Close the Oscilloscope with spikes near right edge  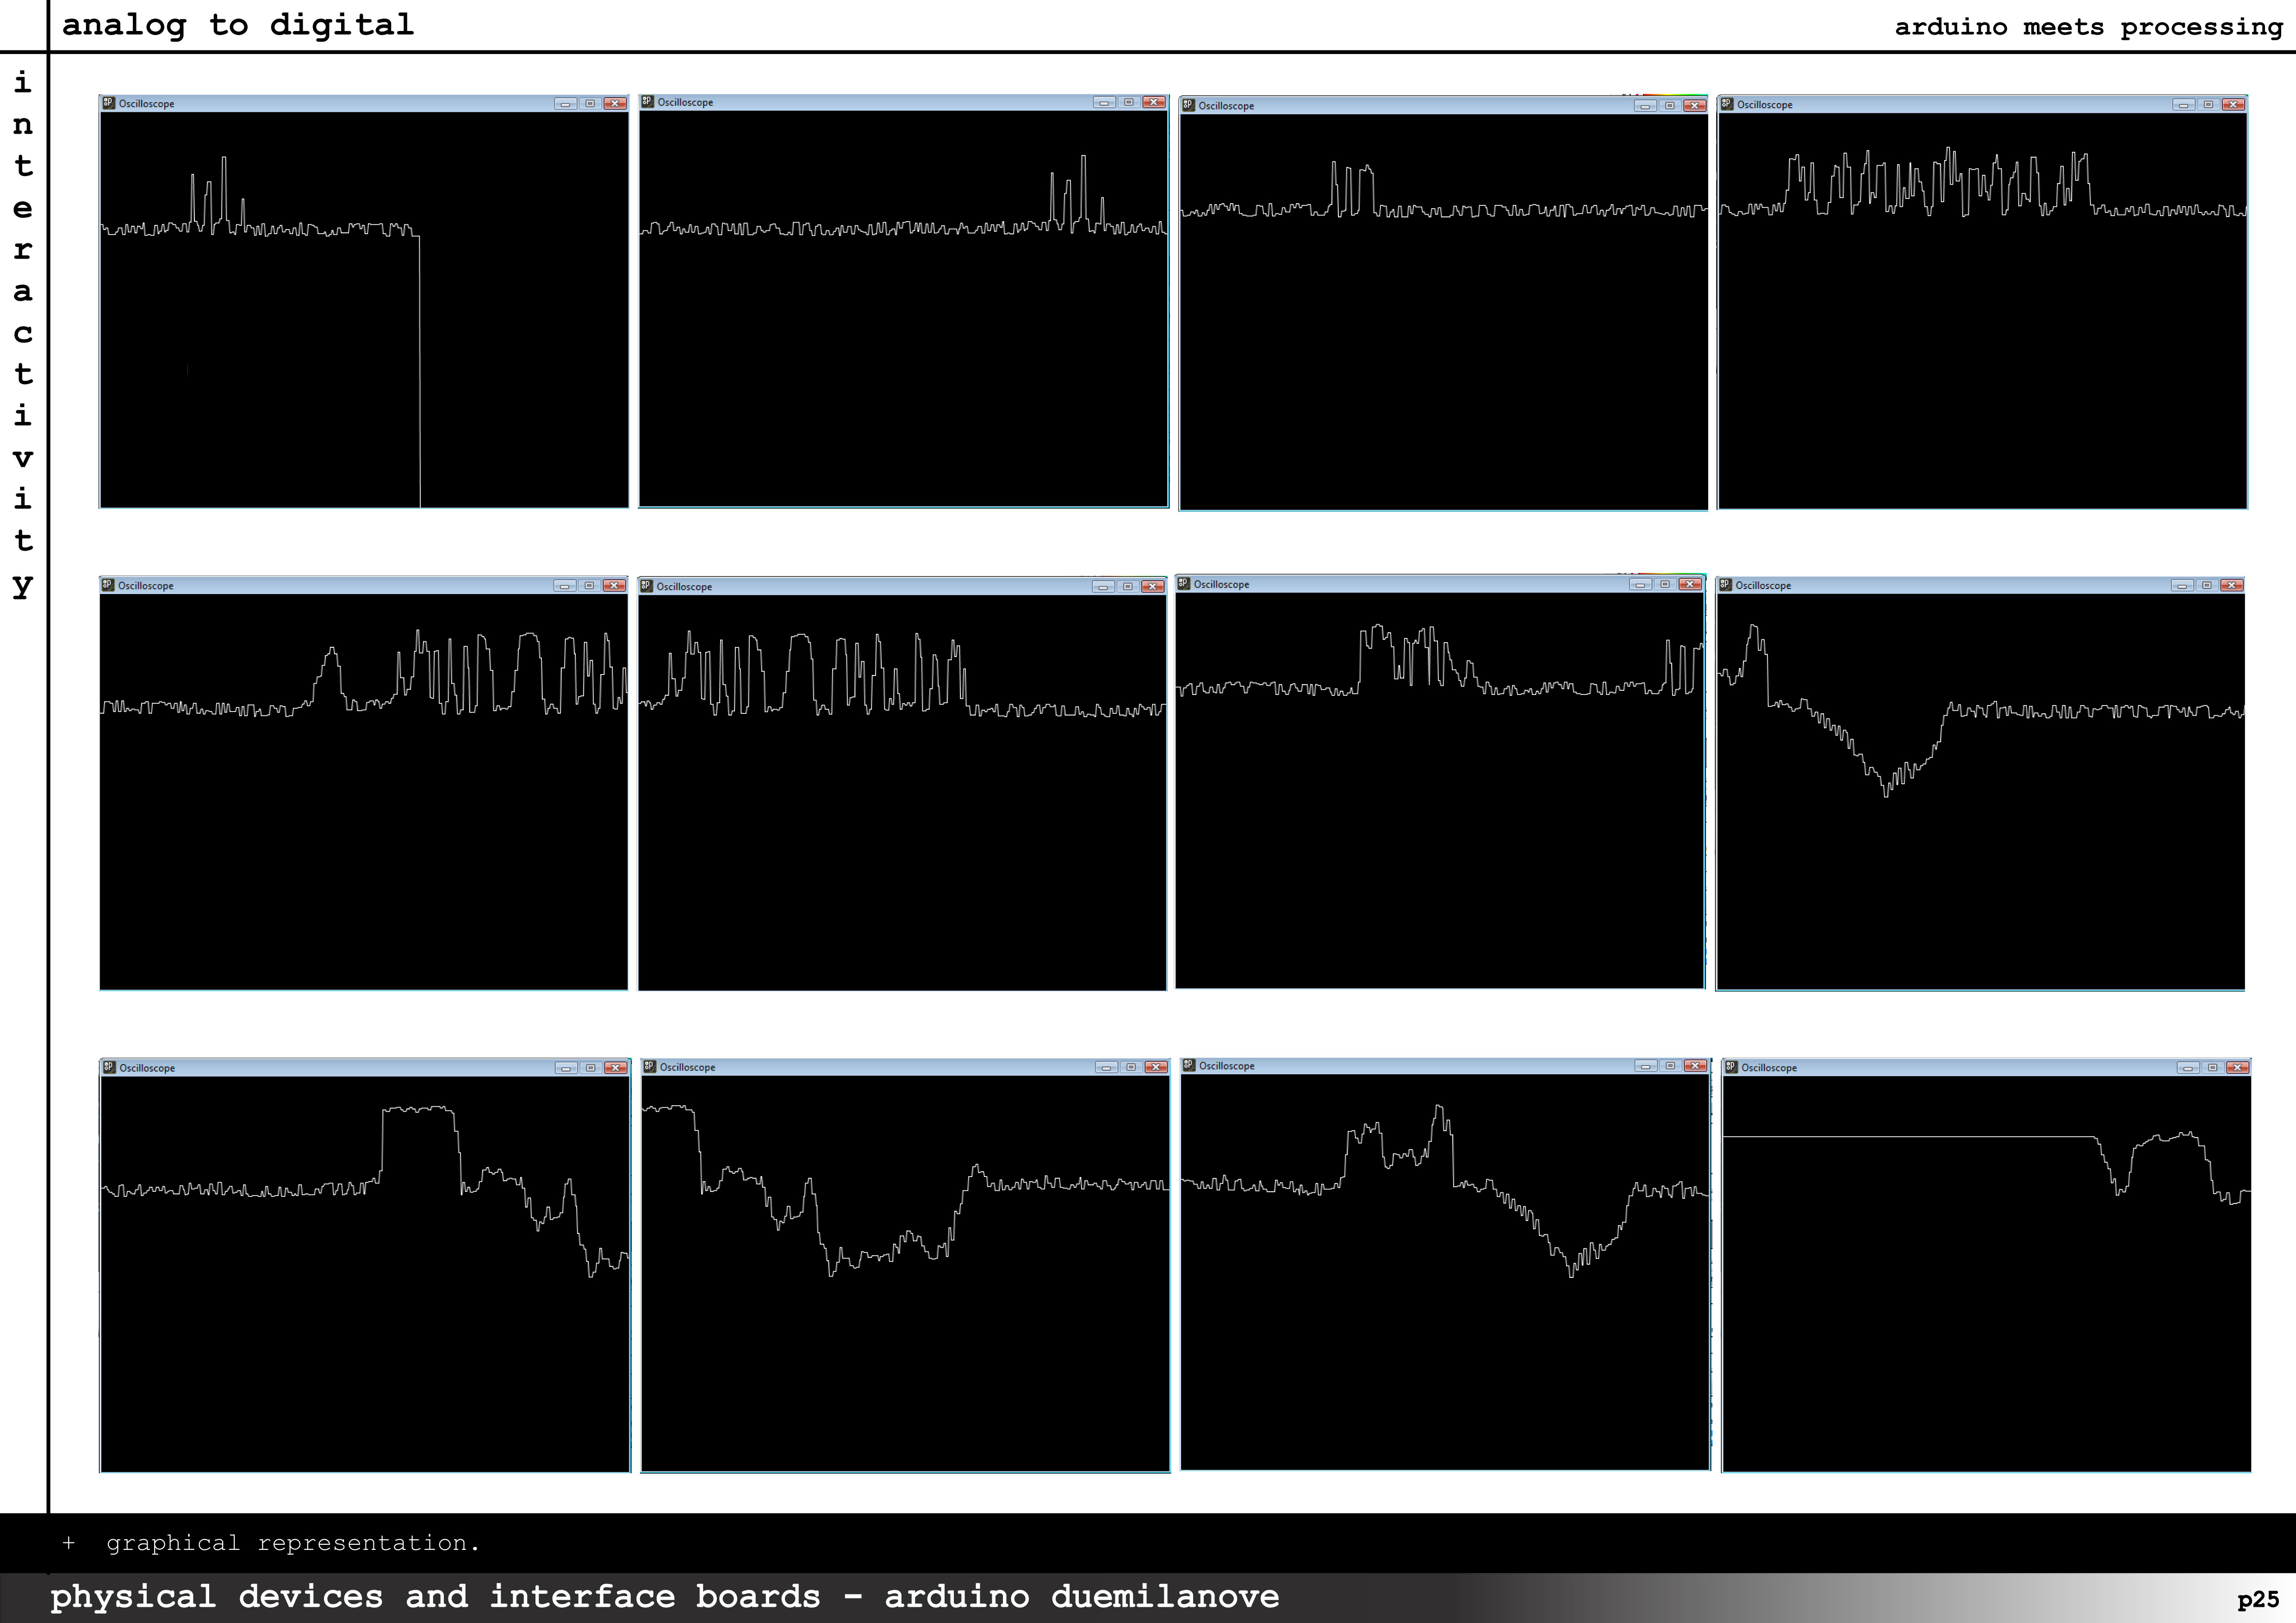point(1153,102)
